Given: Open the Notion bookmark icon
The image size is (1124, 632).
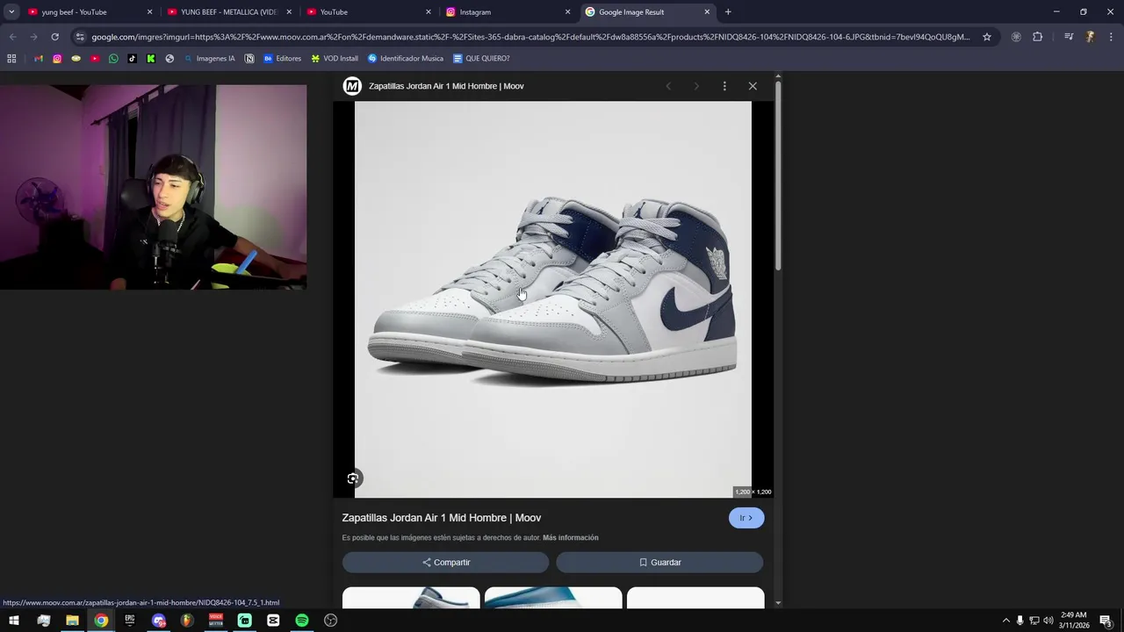Looking at the screenshot, I should [x=249, y=59].
